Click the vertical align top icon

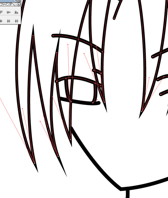tap(1, 12)
